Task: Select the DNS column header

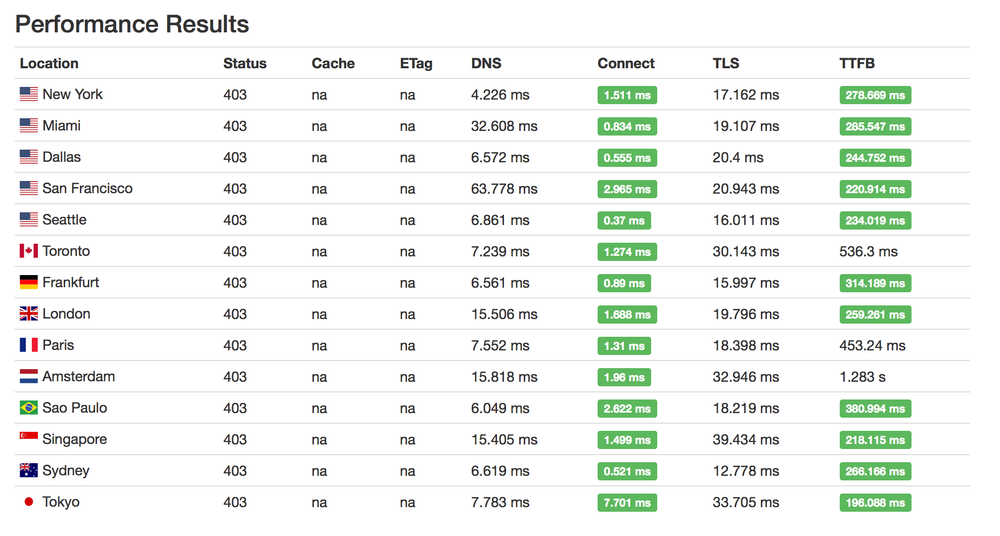Action: pos(486,63)
